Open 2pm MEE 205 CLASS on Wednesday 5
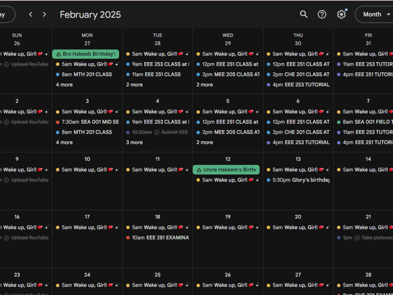Screen dimensions: 393x295 coord(227,132)
